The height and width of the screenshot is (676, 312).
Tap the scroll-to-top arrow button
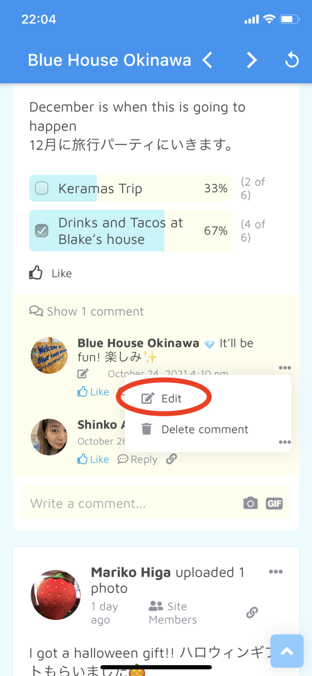287,651
